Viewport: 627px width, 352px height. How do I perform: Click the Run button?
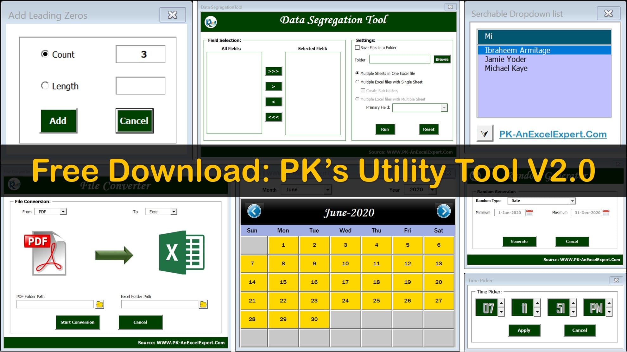tap(385, 129)
